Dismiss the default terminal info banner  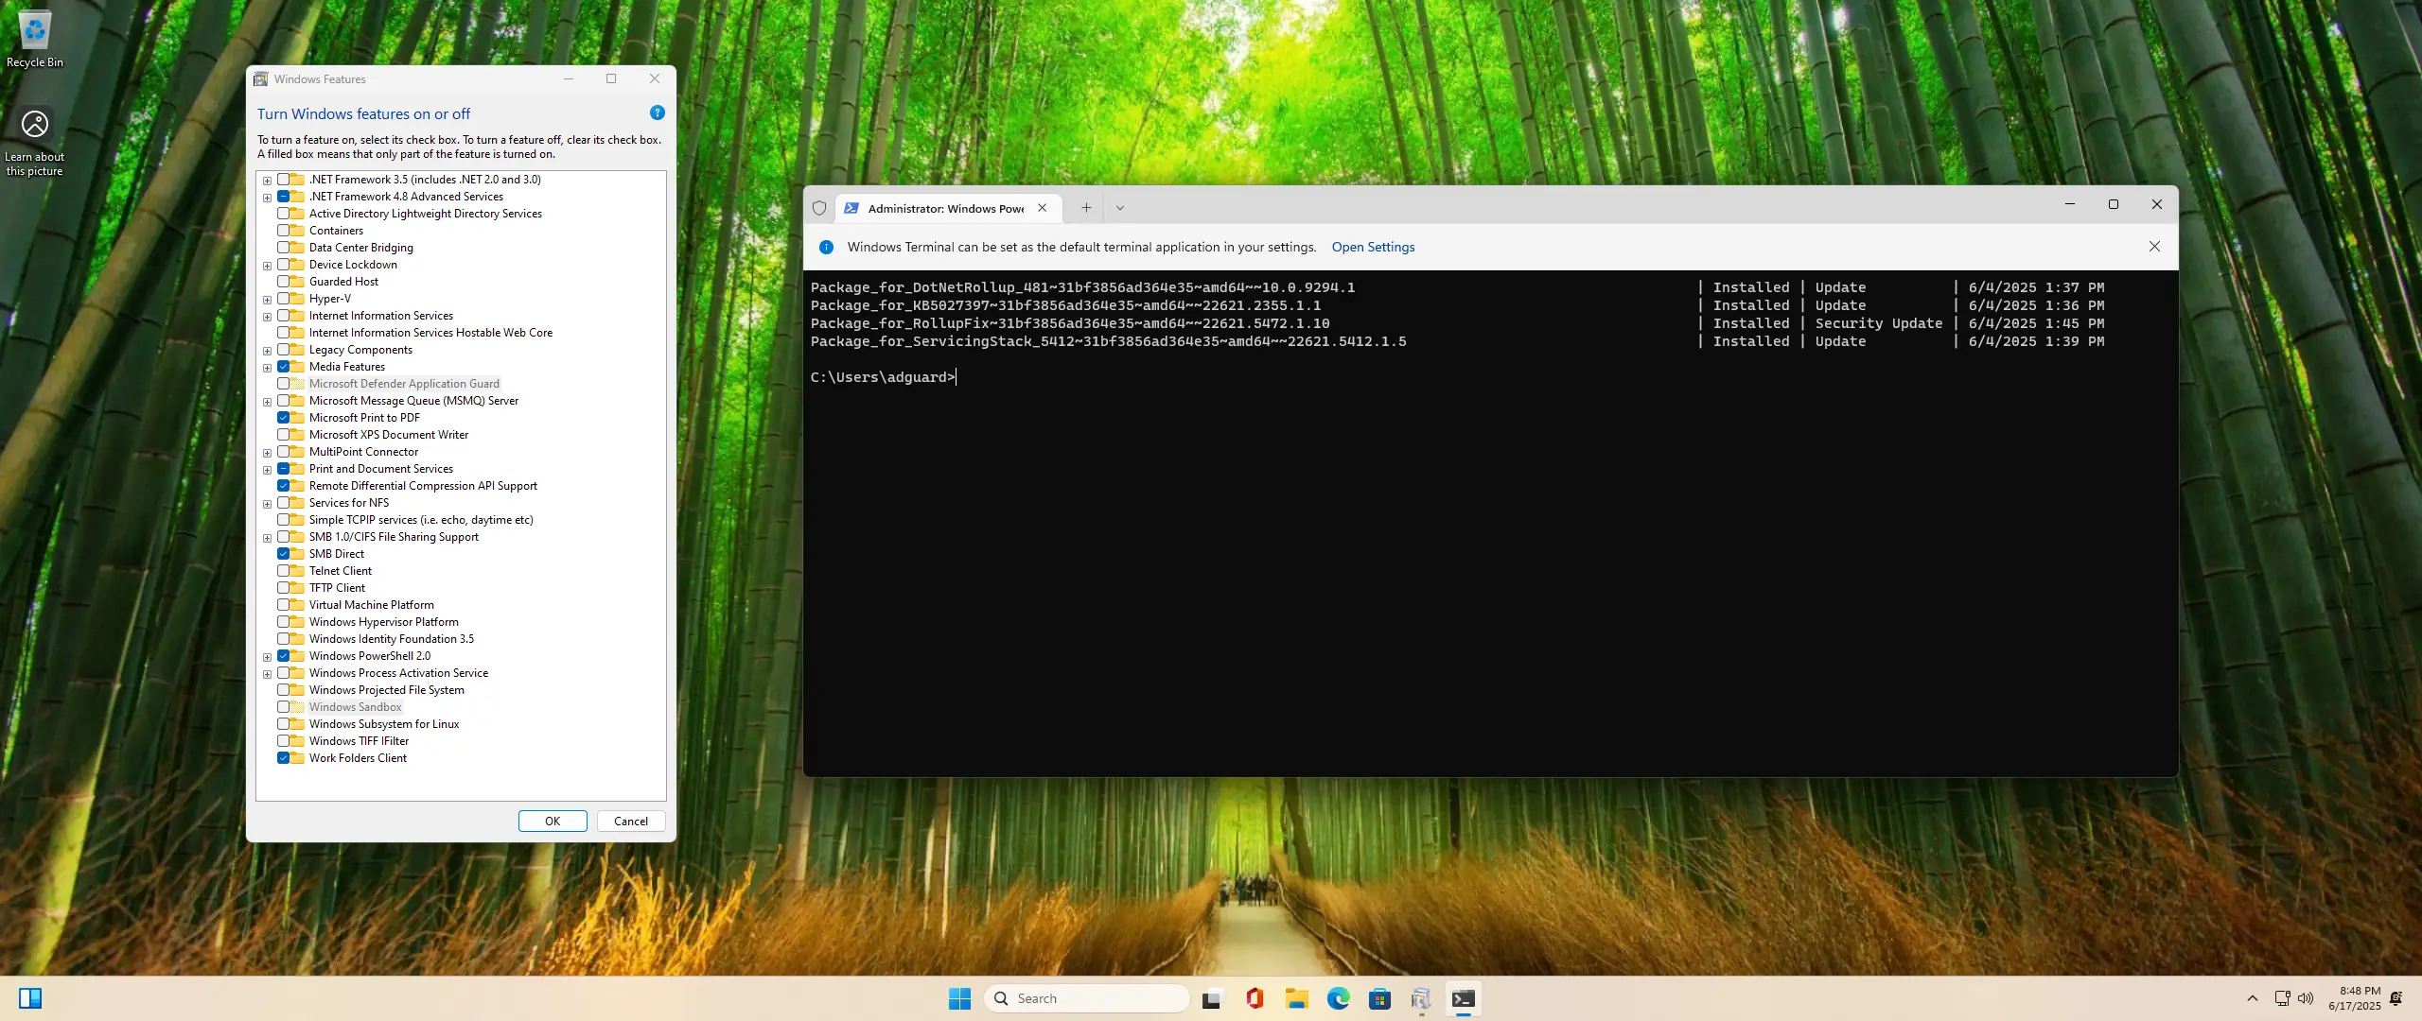click(2154, 247)
